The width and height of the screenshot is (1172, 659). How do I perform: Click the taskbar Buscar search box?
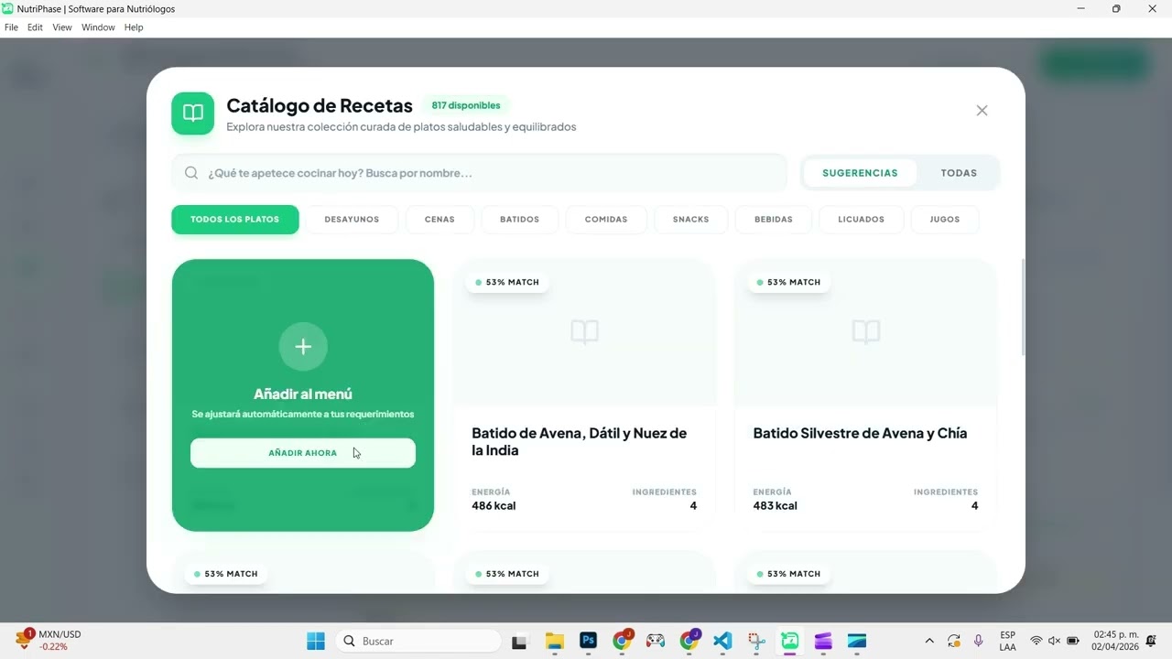coord(418,641)
